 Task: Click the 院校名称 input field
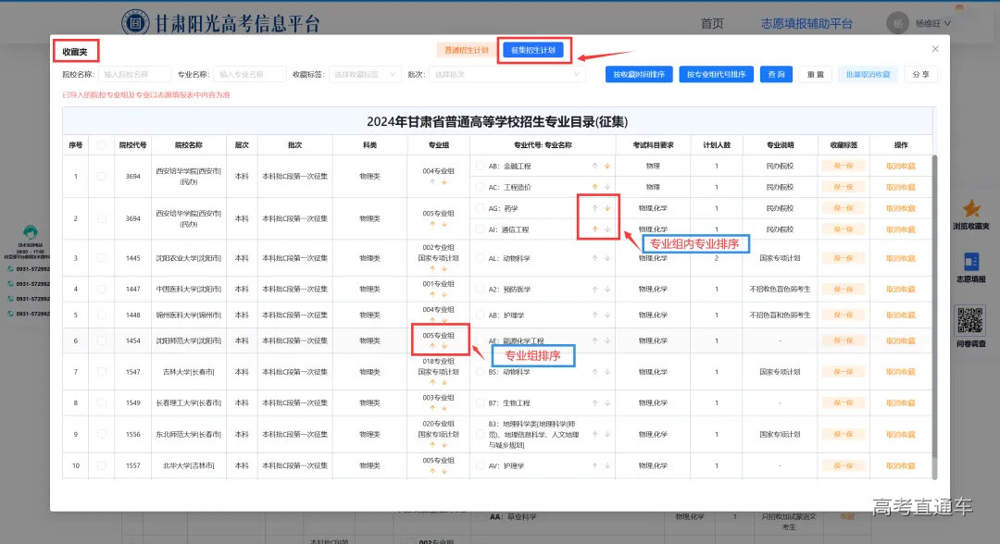[x=137, y=75]
